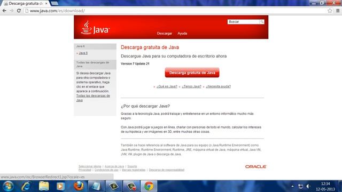
Task: Open the taskbar app with the red record dot
Action: click(131, 186)
